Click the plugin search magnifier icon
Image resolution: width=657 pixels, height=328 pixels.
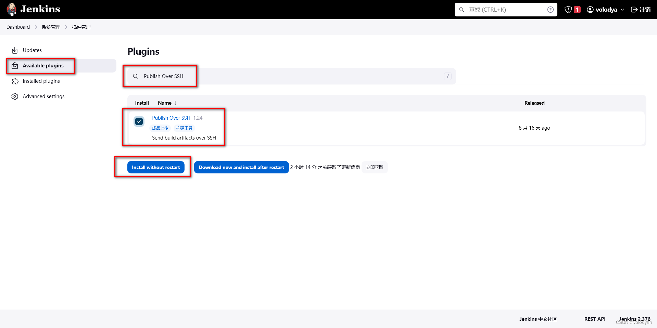coord(136,76)
